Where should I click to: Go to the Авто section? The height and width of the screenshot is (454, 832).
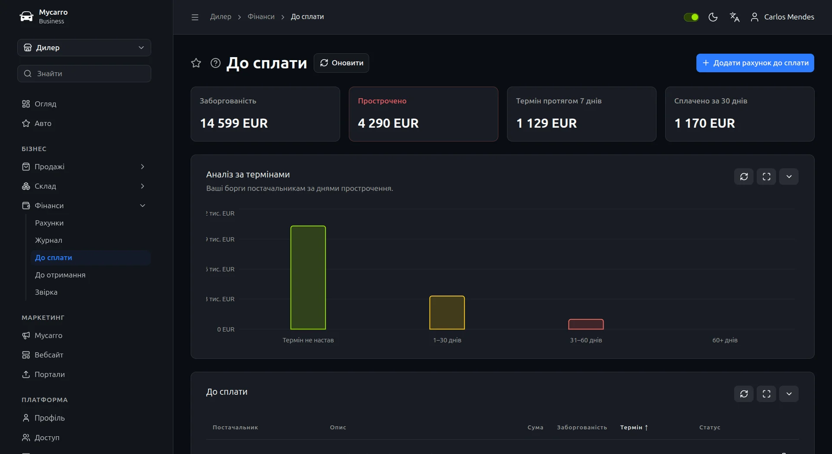coord(84,123)
